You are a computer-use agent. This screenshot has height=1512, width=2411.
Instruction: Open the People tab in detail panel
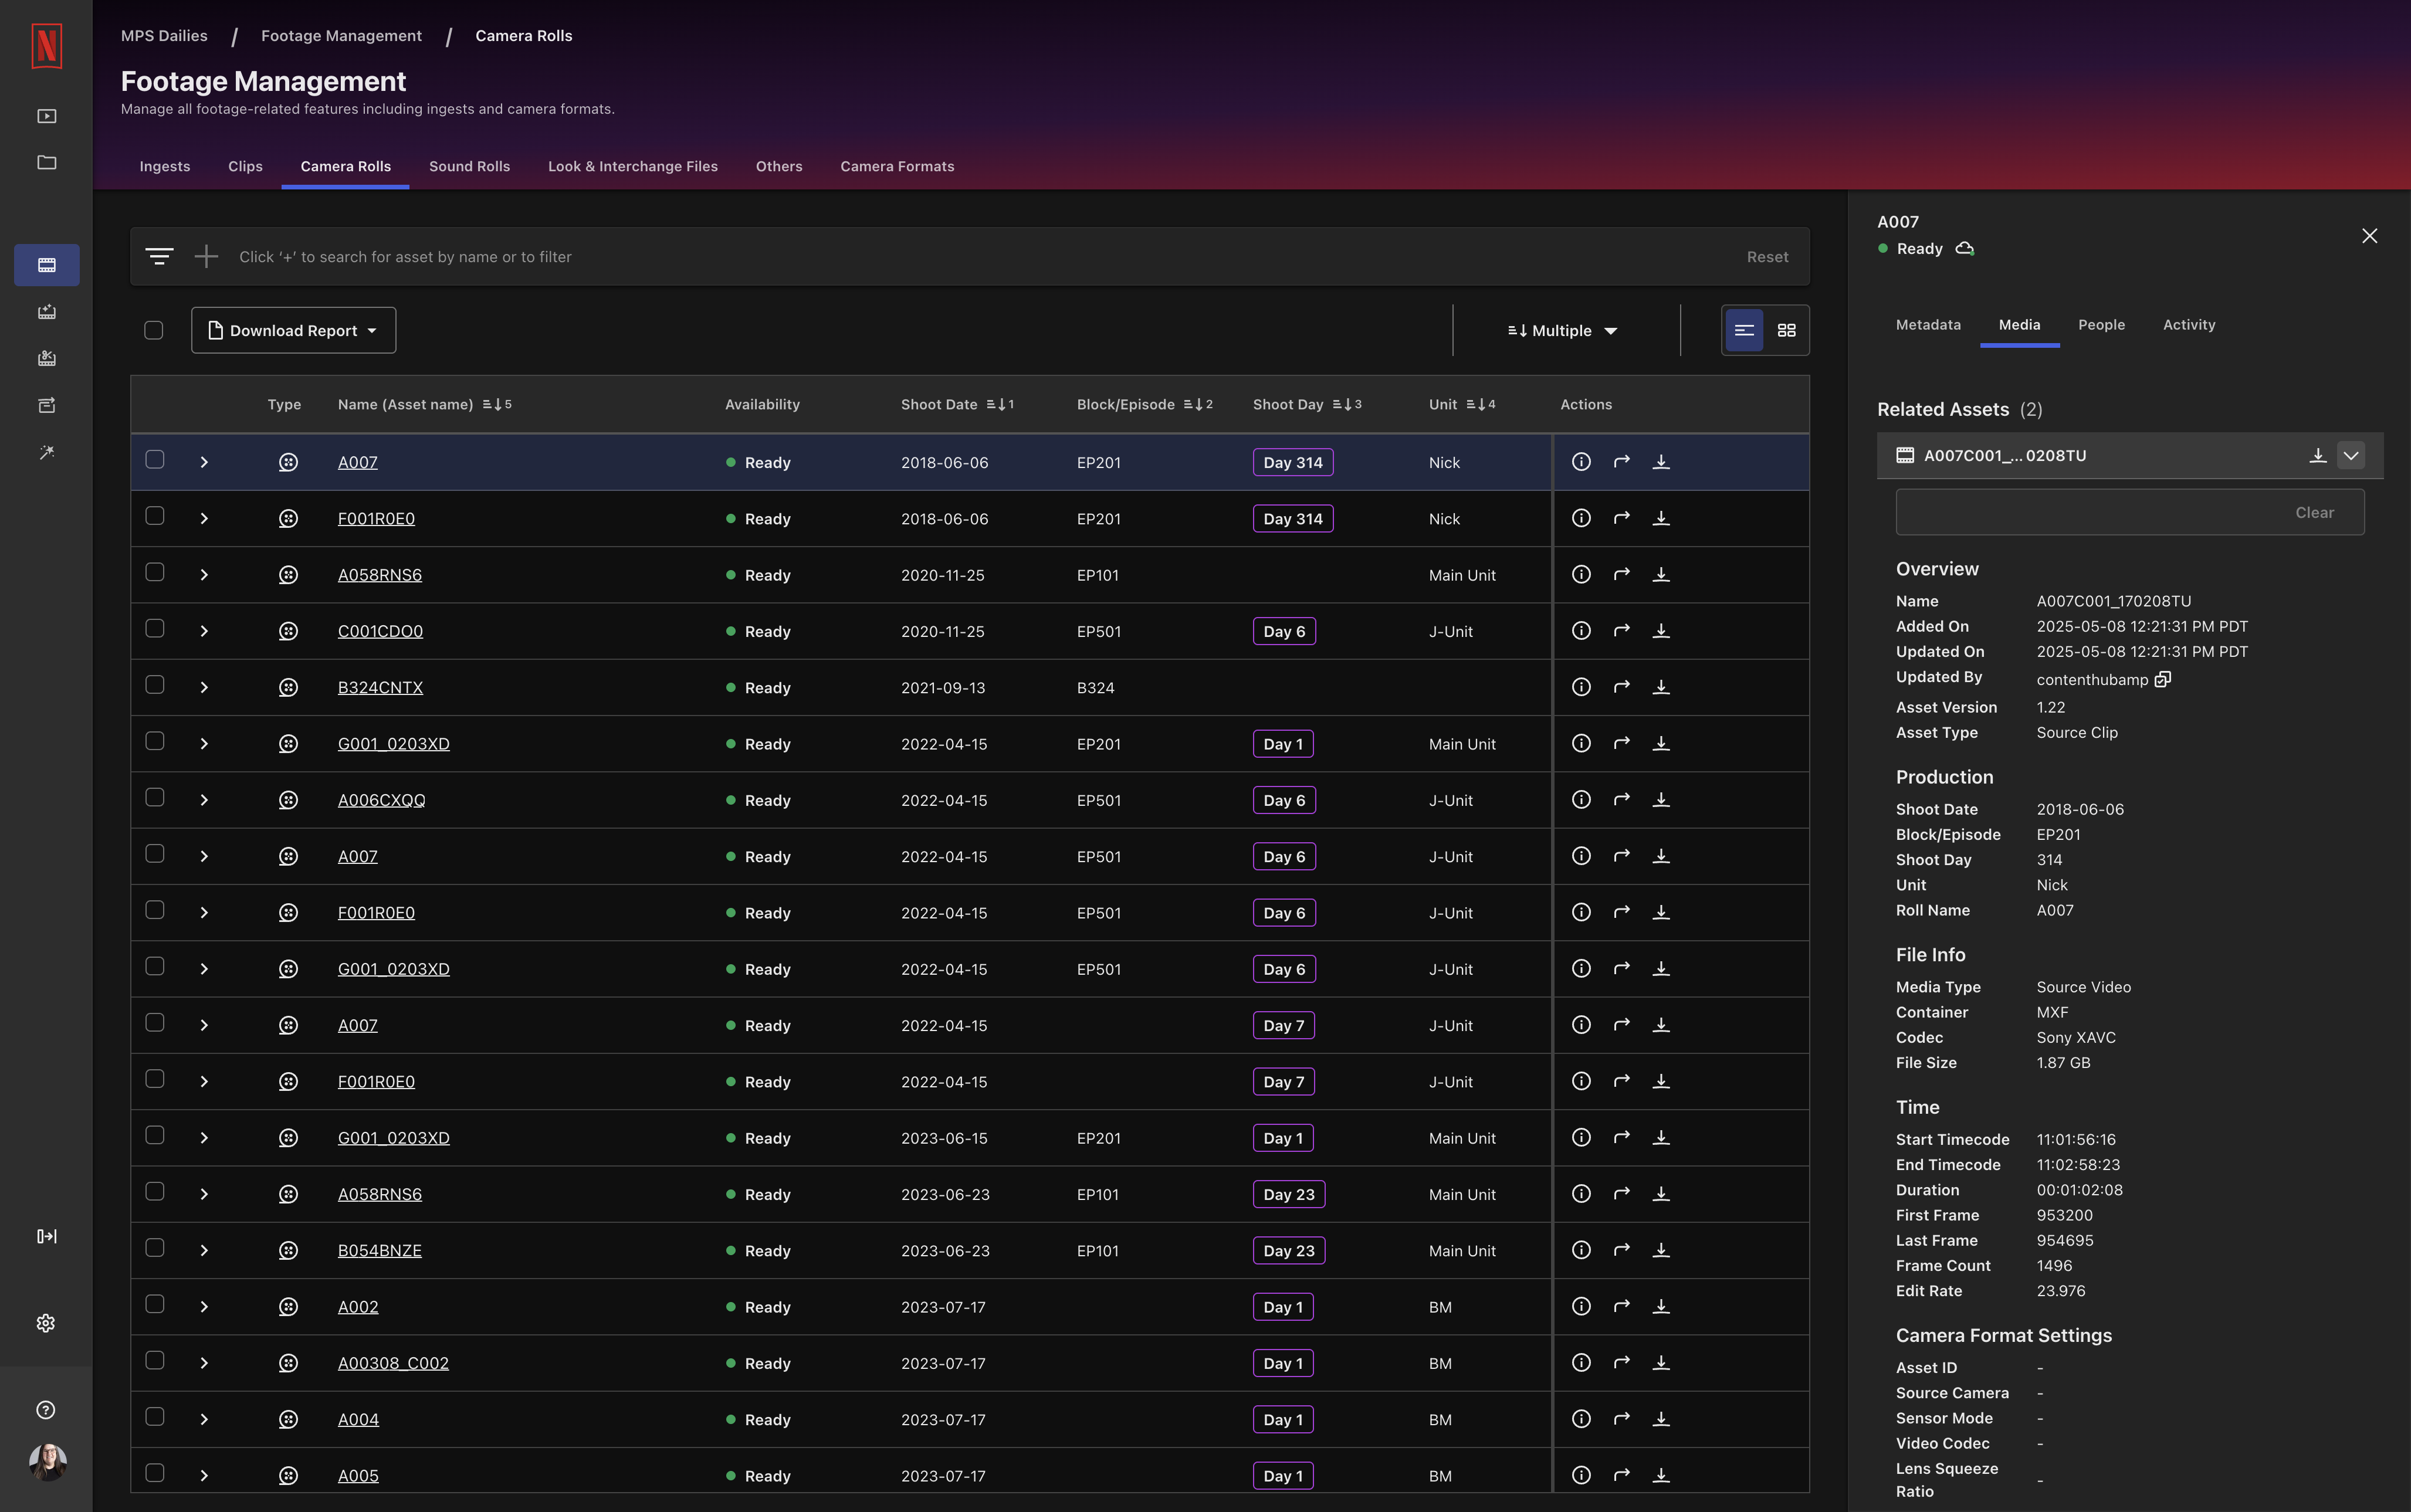pos(2101,325)
